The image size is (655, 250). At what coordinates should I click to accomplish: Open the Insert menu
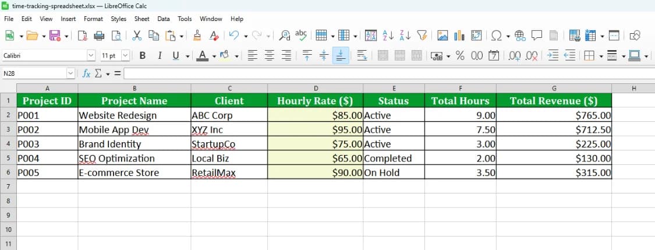tap(68, 19)
